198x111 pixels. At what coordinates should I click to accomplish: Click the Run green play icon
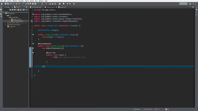click(x=42, y=4)
